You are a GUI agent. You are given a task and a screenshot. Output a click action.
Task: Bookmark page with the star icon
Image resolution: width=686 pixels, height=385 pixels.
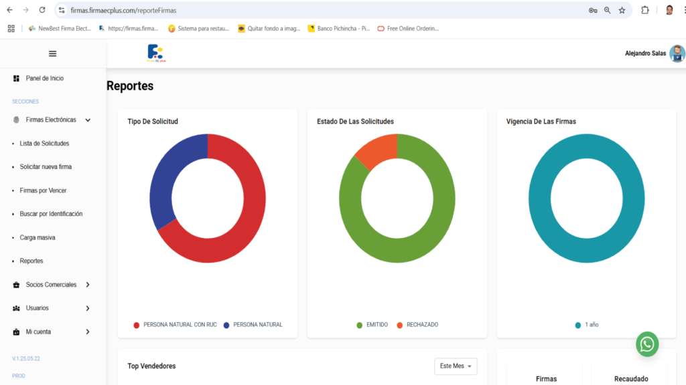622,10
